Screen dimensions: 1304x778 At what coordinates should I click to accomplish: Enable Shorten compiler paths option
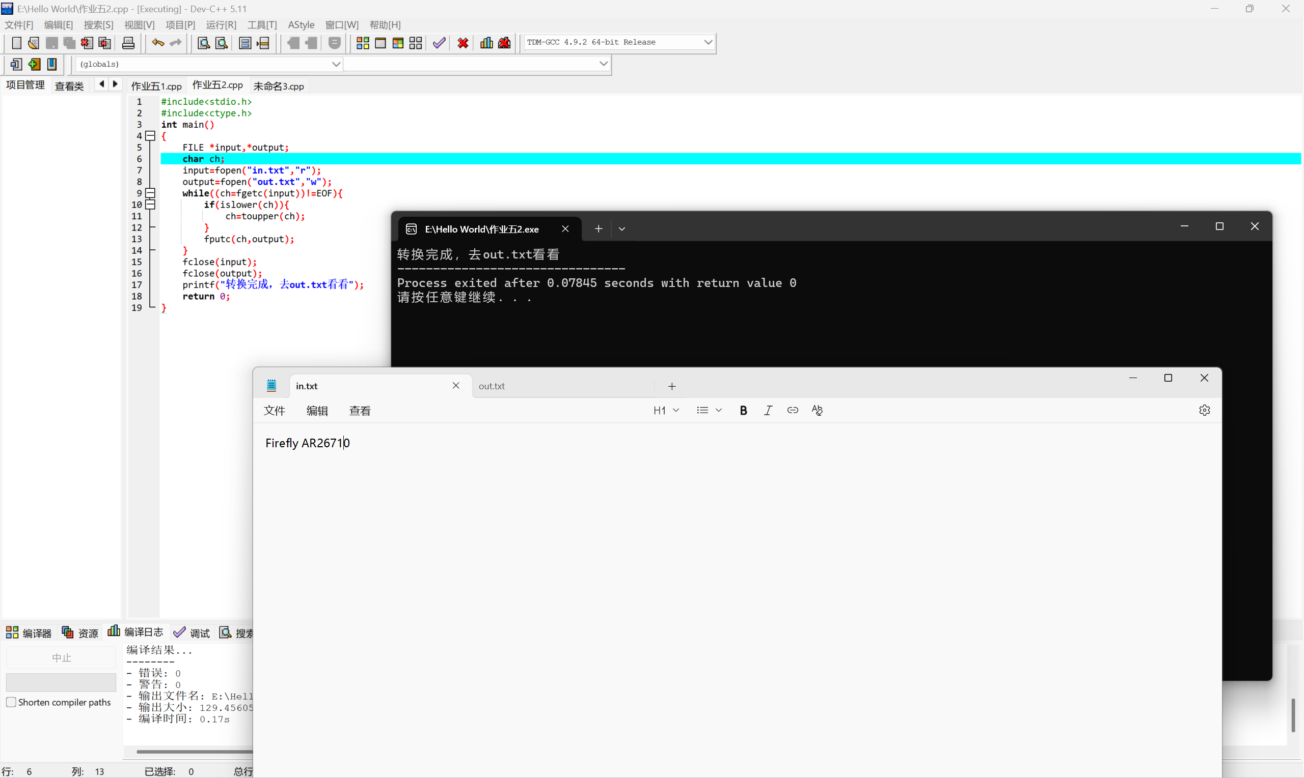[11, 702]
